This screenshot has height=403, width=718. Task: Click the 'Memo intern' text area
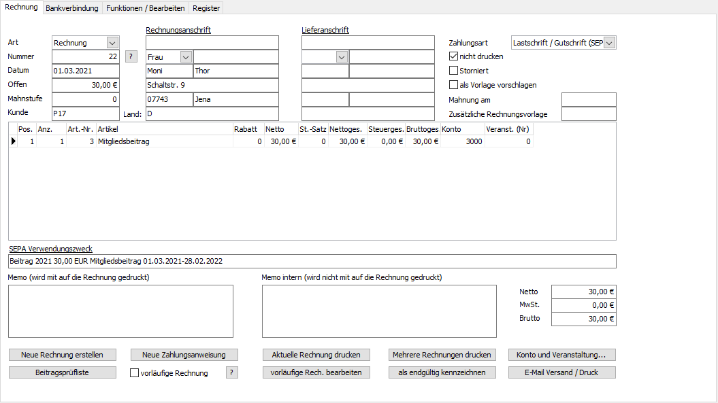pyautogui.click(x=379, y=311)
